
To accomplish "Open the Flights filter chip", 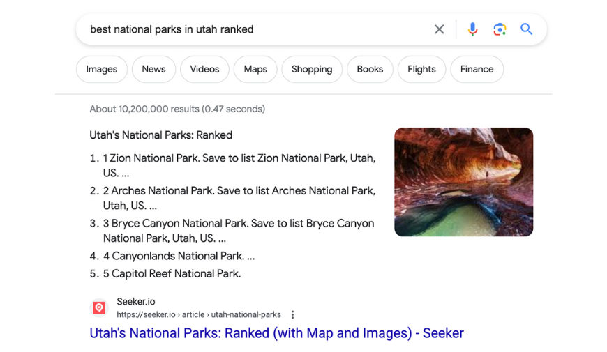I will [421, 69].
